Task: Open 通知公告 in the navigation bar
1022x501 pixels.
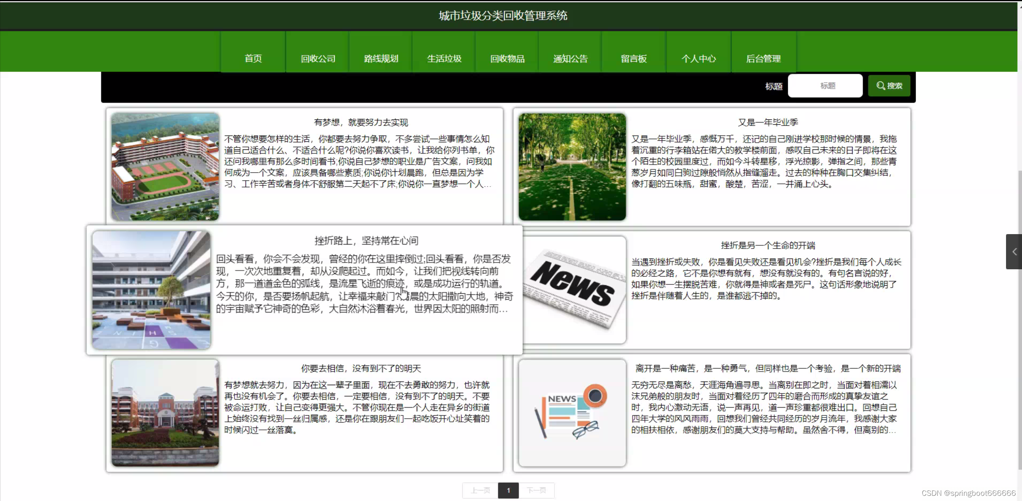Action: click(570, 59)
